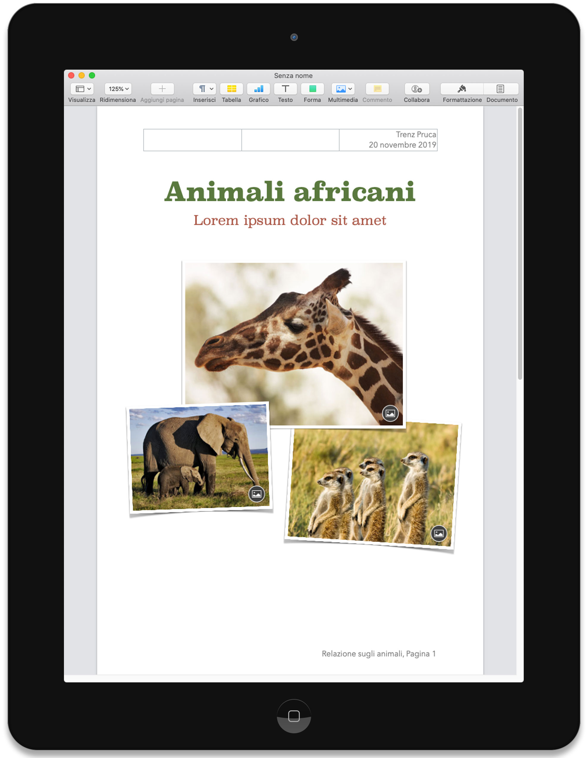Insert a table with Tabella icon
Image resolution: width=588 pixels, height=758 pixels.
tap(232, 89)
